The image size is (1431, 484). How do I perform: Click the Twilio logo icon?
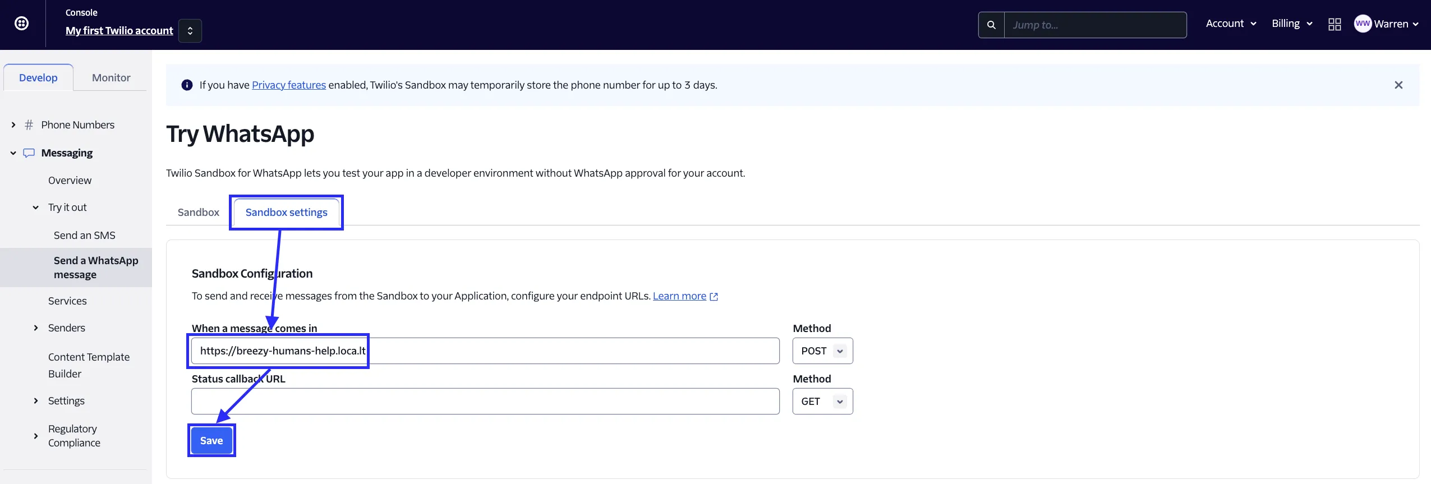pos(21,24)
